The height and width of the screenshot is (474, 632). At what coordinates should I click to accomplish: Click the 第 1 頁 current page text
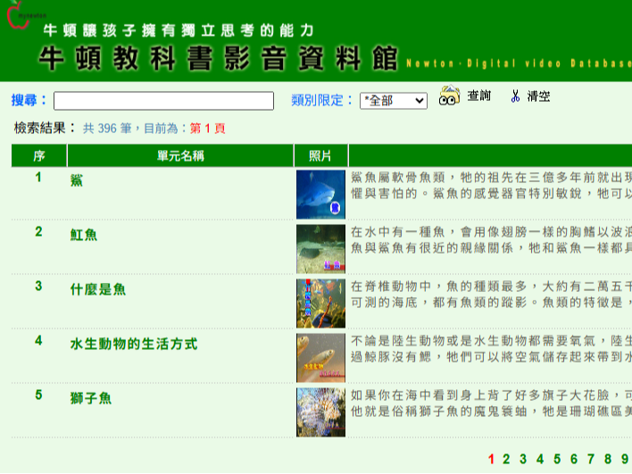(208, 129)
